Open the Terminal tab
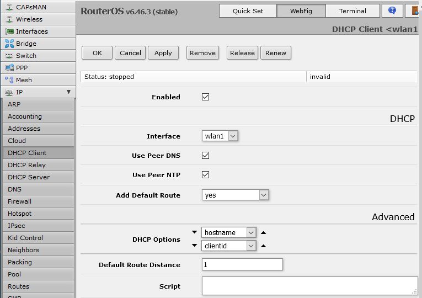Screen dimensions: 422x298 pos(352,11)
